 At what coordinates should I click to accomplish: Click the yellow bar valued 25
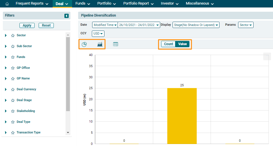tap(182, 116)
